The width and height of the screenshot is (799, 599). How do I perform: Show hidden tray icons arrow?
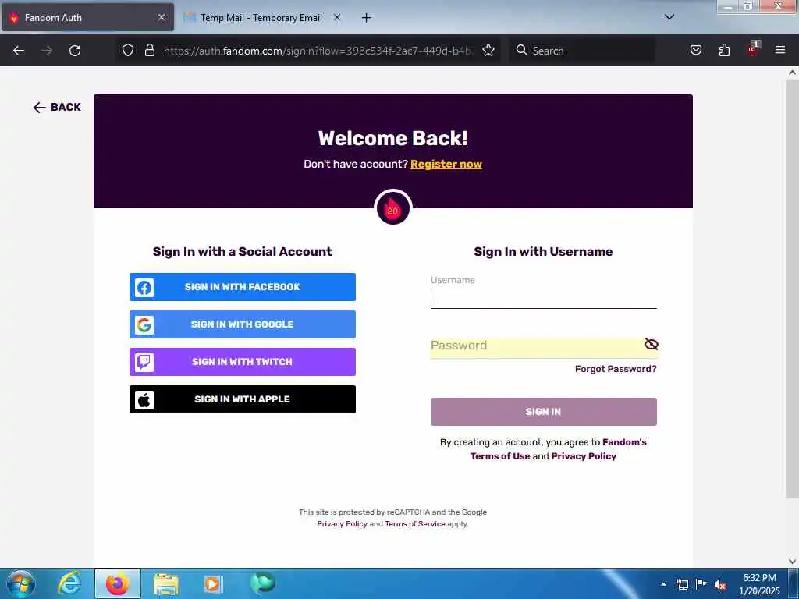pos(663,584)
